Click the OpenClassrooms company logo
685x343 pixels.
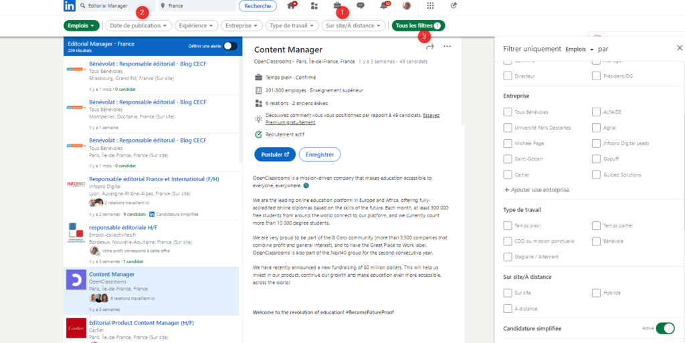[76, 279]
